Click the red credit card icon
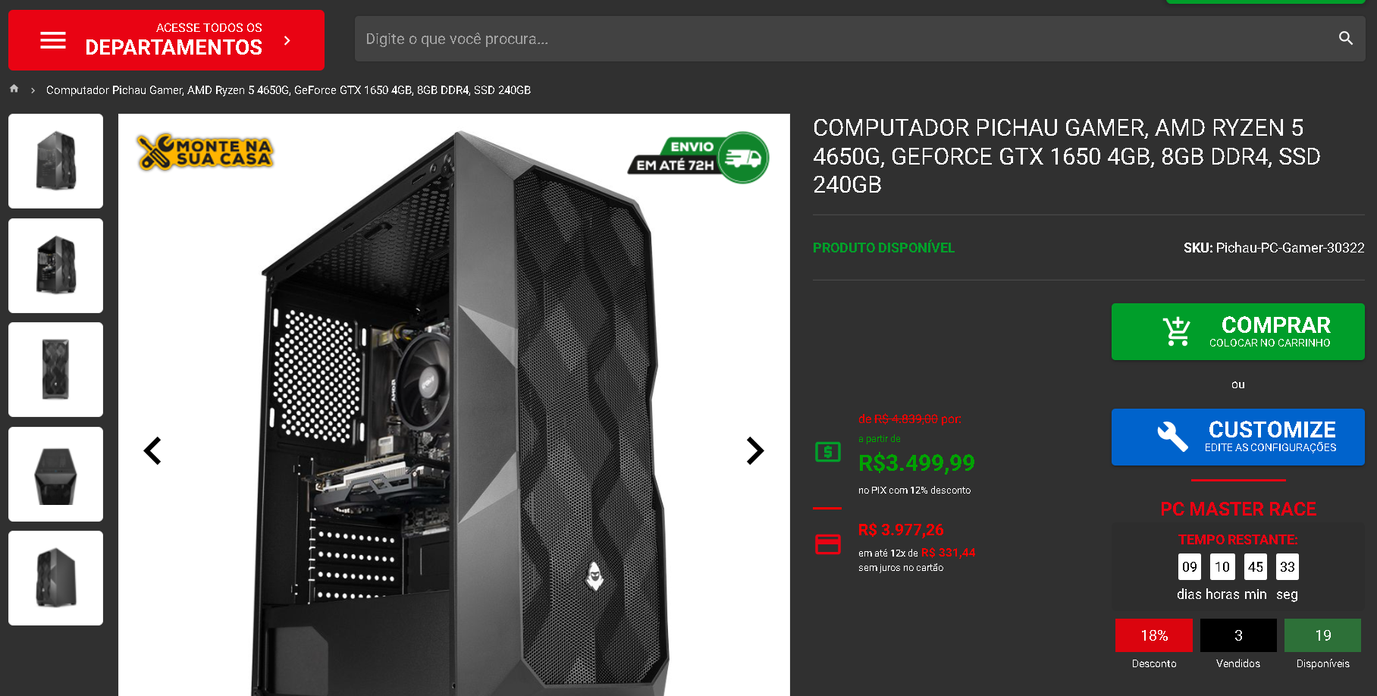 tap(828, 544)
